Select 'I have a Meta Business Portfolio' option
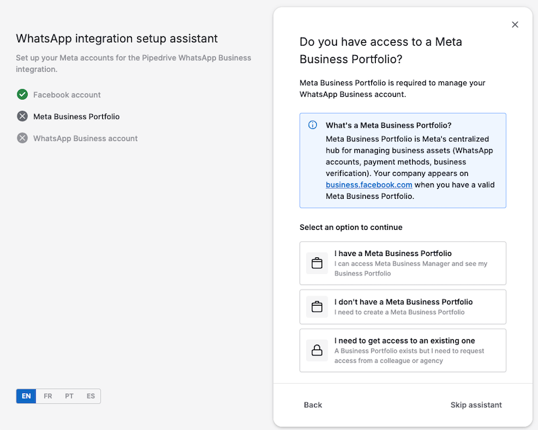The image size is (538, 430). click(x=403, y=263)
